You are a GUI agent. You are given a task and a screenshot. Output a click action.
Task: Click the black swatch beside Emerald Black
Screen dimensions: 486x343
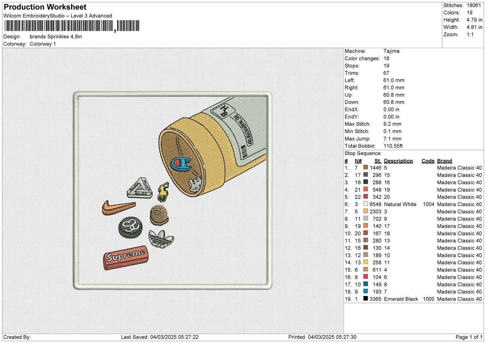[366, 299]
